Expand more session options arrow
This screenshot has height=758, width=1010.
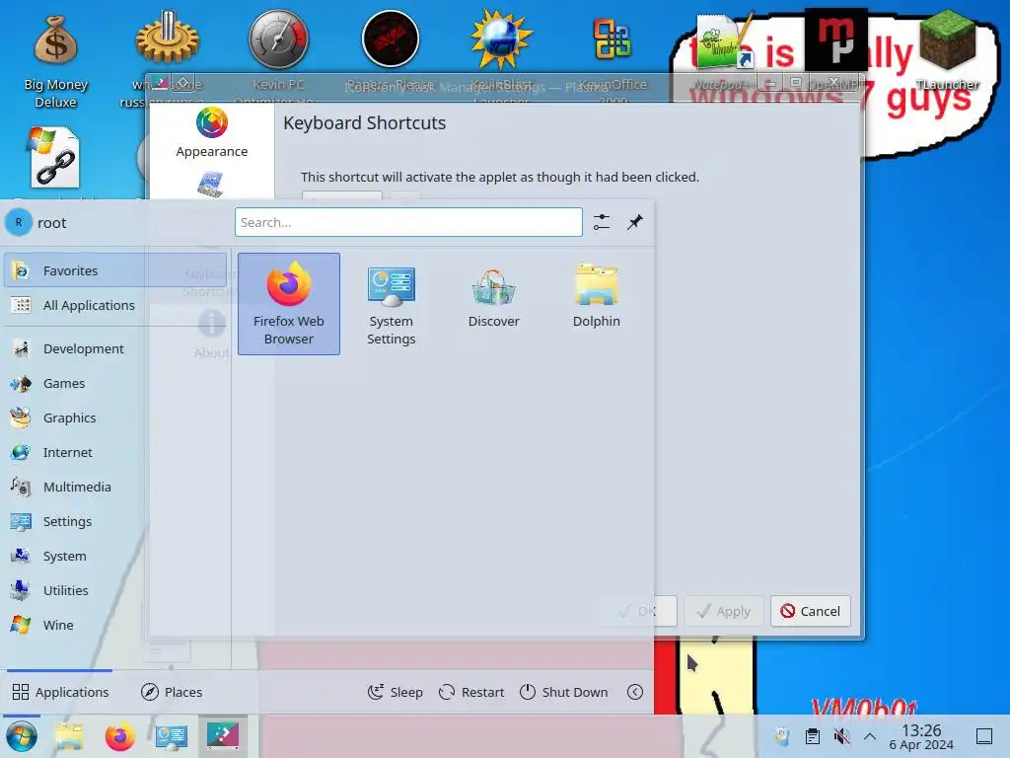pos(635,692)
